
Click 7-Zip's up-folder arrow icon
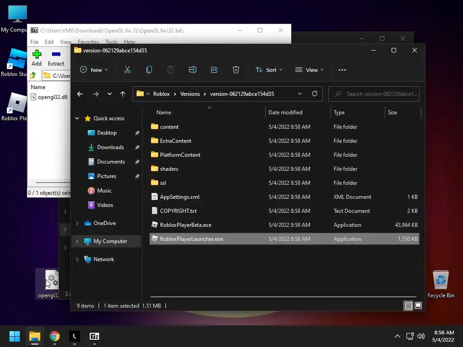33,75
